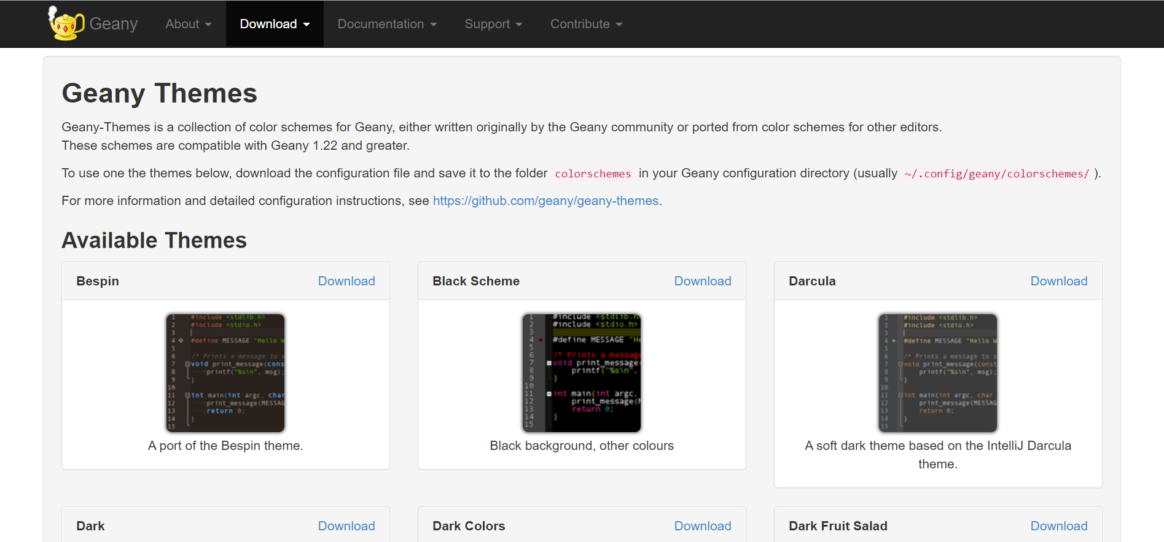The width and height of the screenshot is (1164, 542).
Task: View the Bespin theme preview thumbnail
Action: click(x=225, y=373)
